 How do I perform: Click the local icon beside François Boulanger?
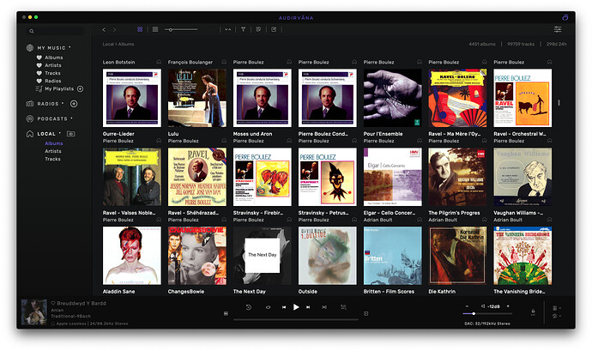[224, 62]
